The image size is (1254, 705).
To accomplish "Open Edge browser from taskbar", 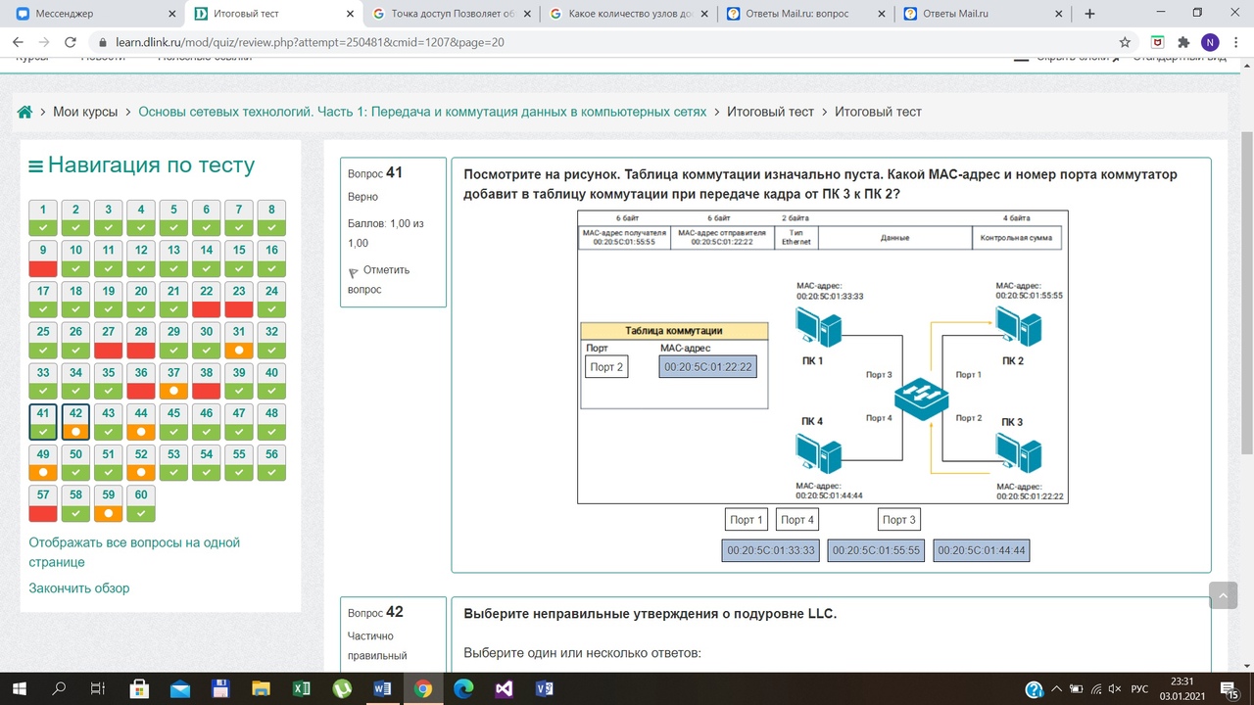I will tap(463, 688).
